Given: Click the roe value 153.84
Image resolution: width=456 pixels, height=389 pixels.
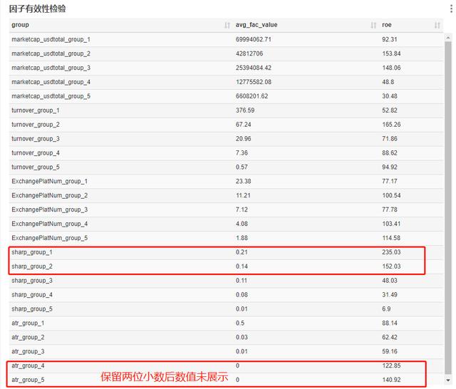Looking at the screenshot, I should (x=391, y=53).
